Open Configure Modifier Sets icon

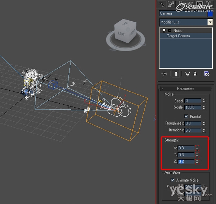pyautogui.click(x=207, y=74)
